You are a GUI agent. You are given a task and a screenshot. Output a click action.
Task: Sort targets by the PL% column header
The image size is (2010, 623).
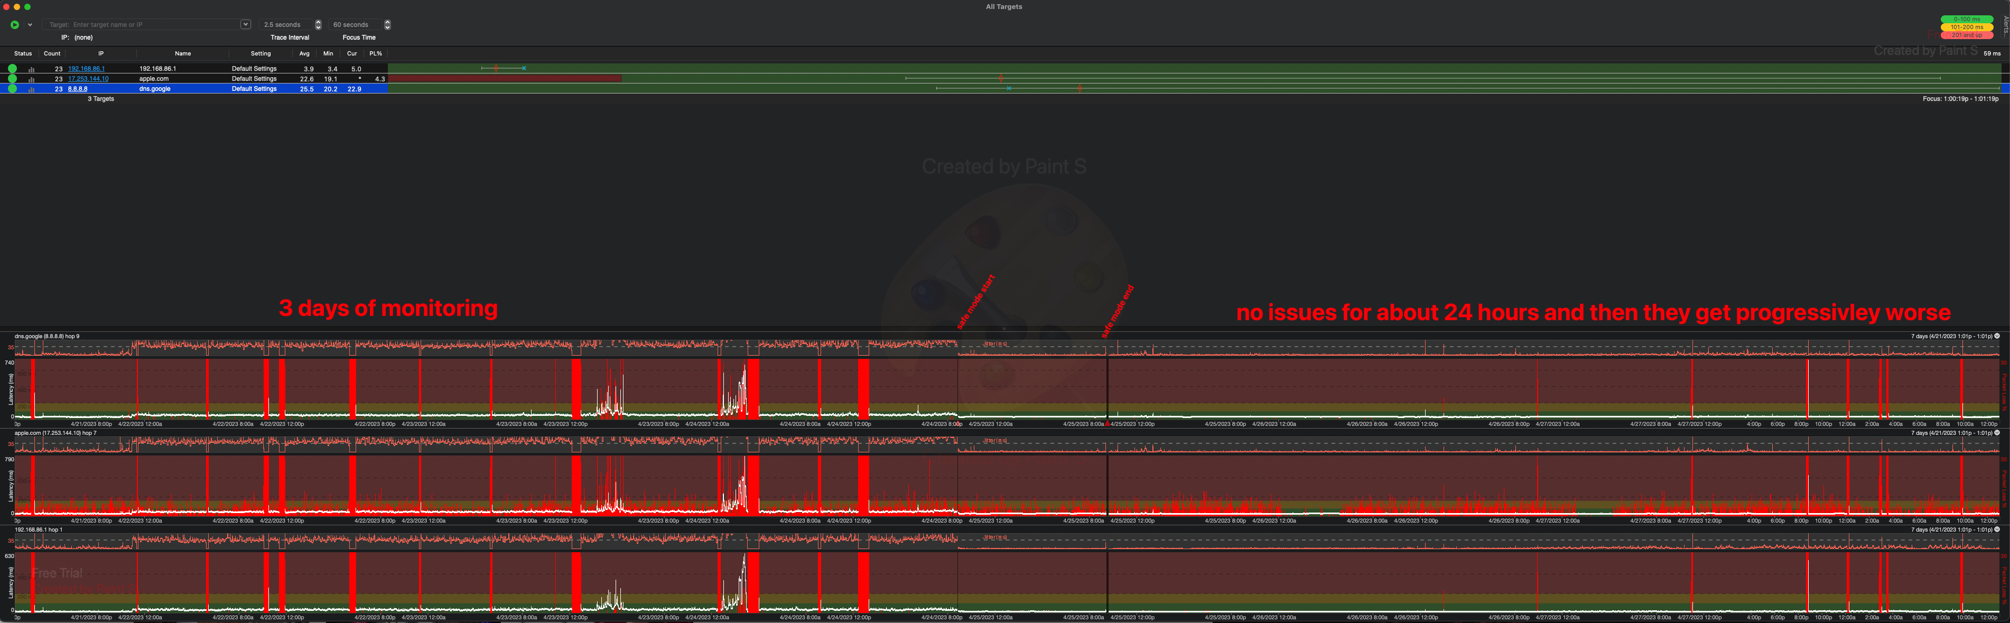click(375, 54)
